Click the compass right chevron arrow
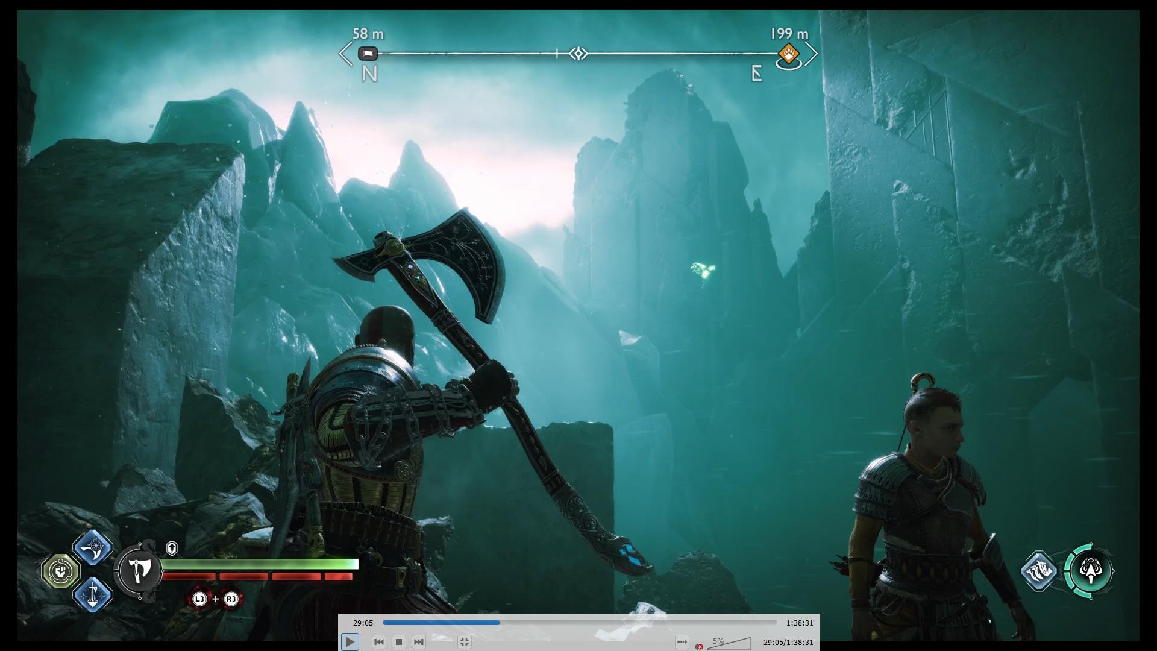Screen dimensions: 1157x651 click(812, 54)
